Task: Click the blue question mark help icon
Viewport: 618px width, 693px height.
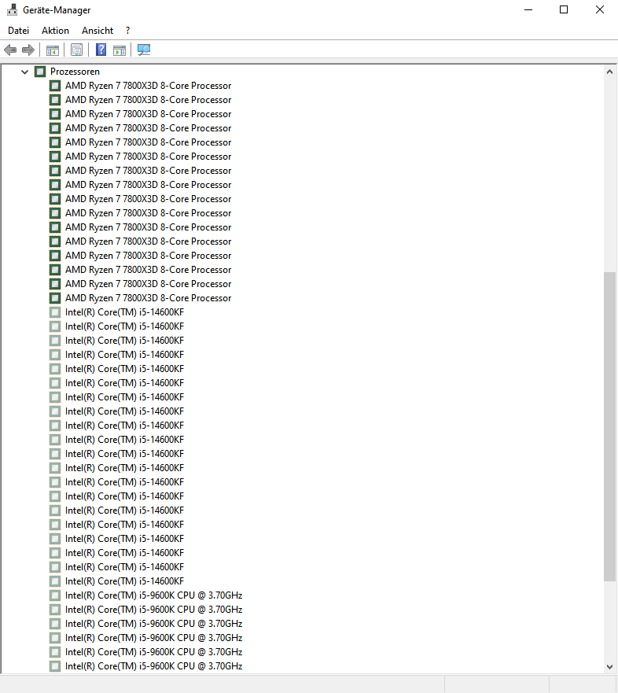Action: (101, 50)
